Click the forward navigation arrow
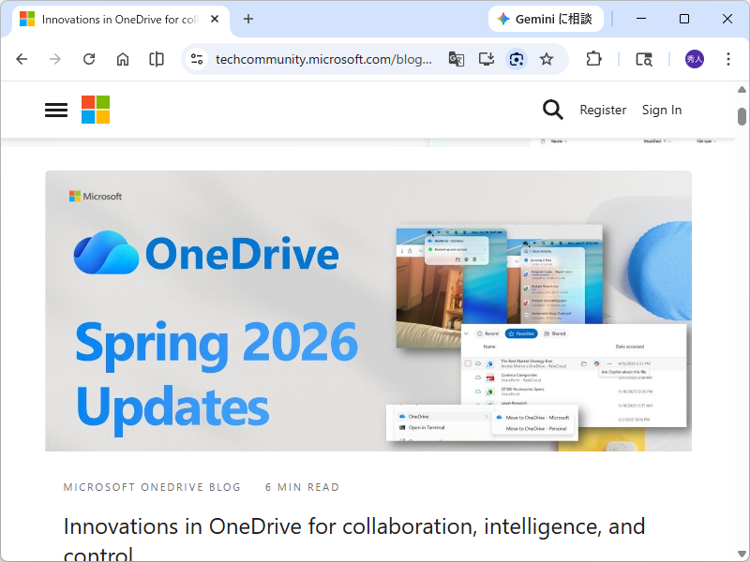This screenshot has height=562, width=750. pos(55,59)
